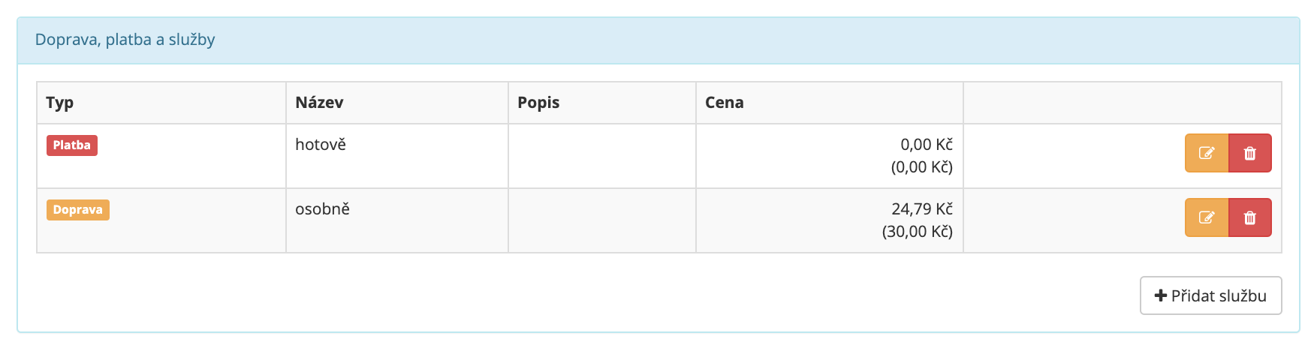Click the empty Popis cell for osobně

click(x=602, y=220)
